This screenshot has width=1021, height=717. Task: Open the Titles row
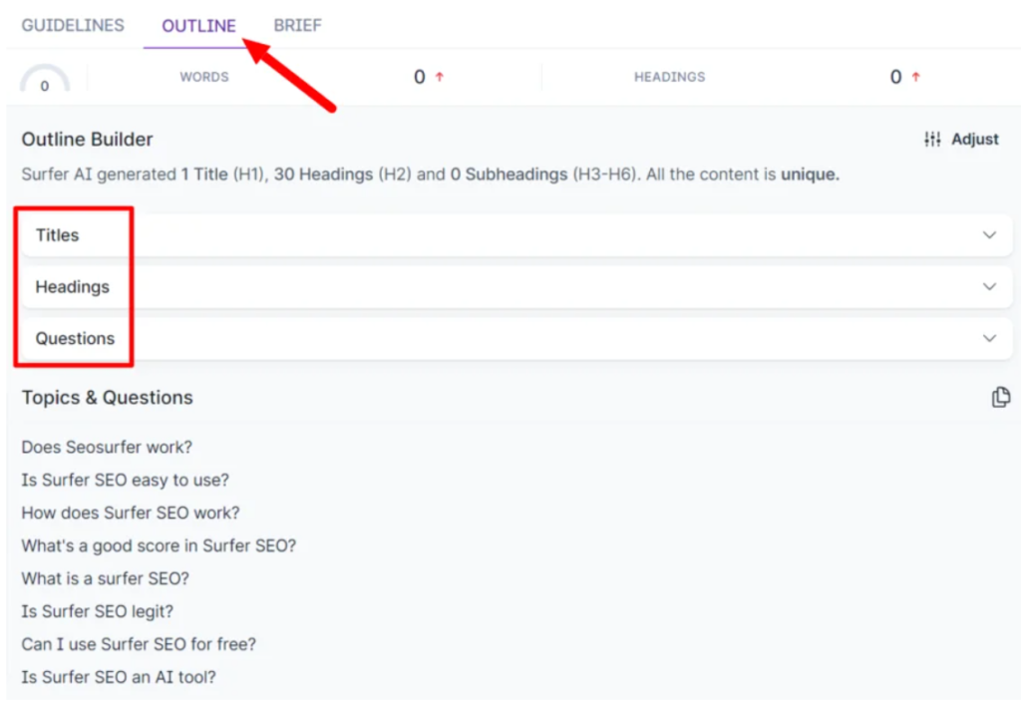pyautogui.click(x=517, y=235)
